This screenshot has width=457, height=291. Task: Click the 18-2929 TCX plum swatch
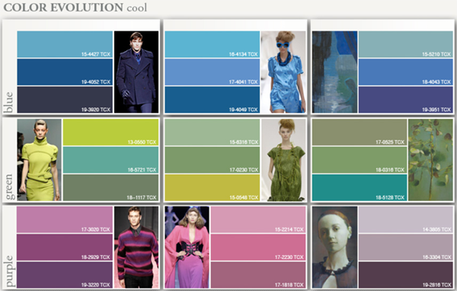[x=65, y=248]
